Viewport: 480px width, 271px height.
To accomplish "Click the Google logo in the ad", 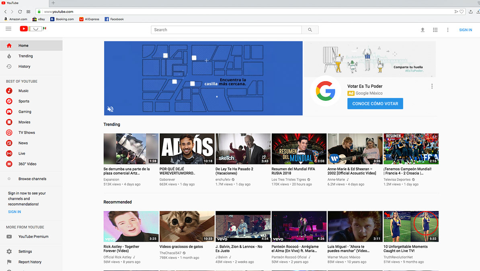I will [325, 91].
